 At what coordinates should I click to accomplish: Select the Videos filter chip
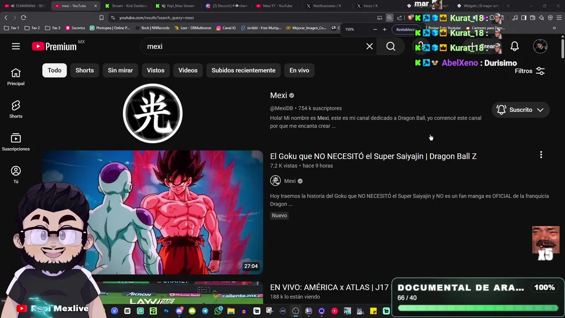tap(188, 70)
